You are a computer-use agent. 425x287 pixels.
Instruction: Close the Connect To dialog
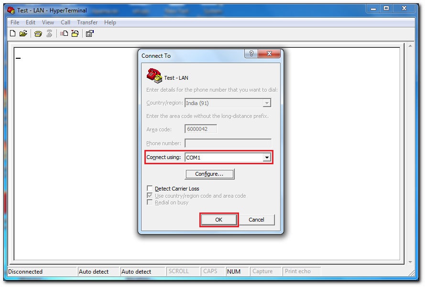point(269,53)
